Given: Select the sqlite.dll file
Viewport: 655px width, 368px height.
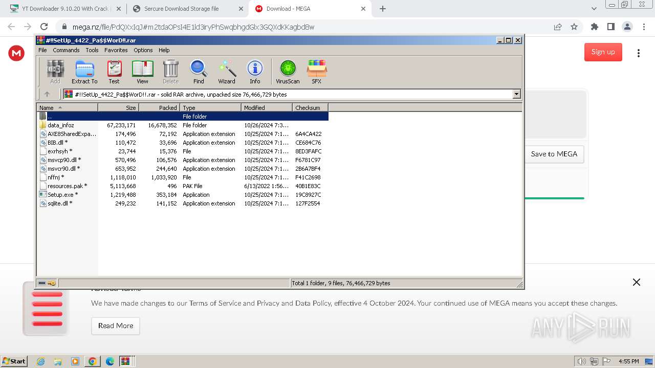Looking at the screenshot, I should pos(183,203).
